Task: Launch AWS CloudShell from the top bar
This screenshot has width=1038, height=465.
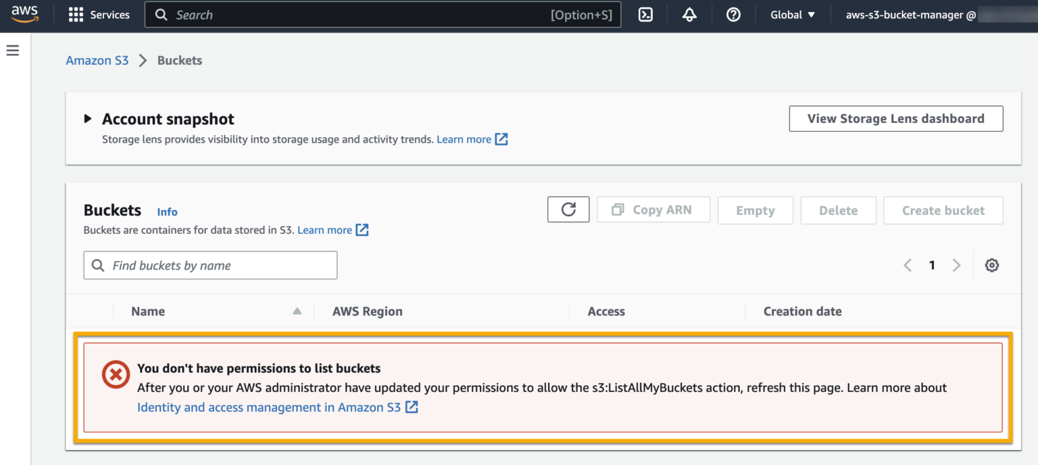Action: [645, 14]
